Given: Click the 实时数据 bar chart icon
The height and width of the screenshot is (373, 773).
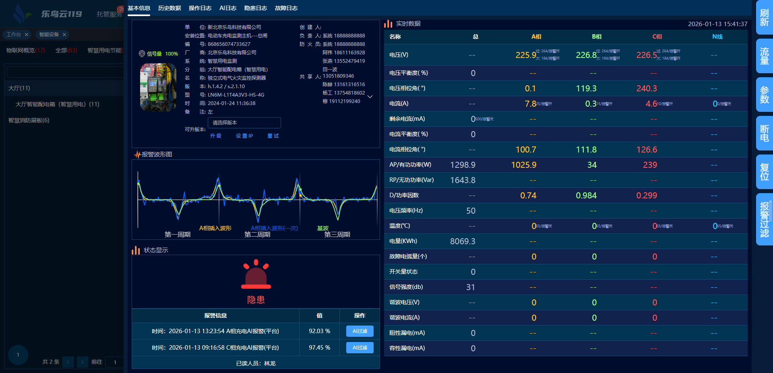Looking at the screenshot, I should [x=388, y=24].
